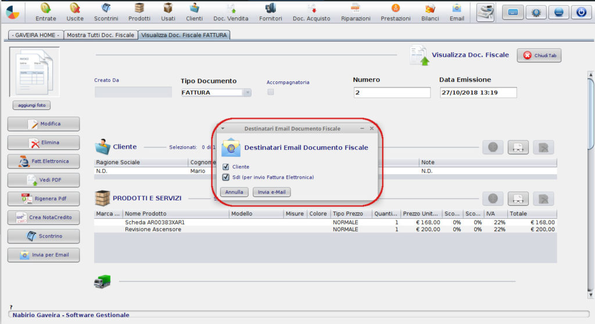This screenshot has height=324, width=595.
Task: Open the Uscite toolbar section
Action: pyautogui.click(x=75, y=12)
